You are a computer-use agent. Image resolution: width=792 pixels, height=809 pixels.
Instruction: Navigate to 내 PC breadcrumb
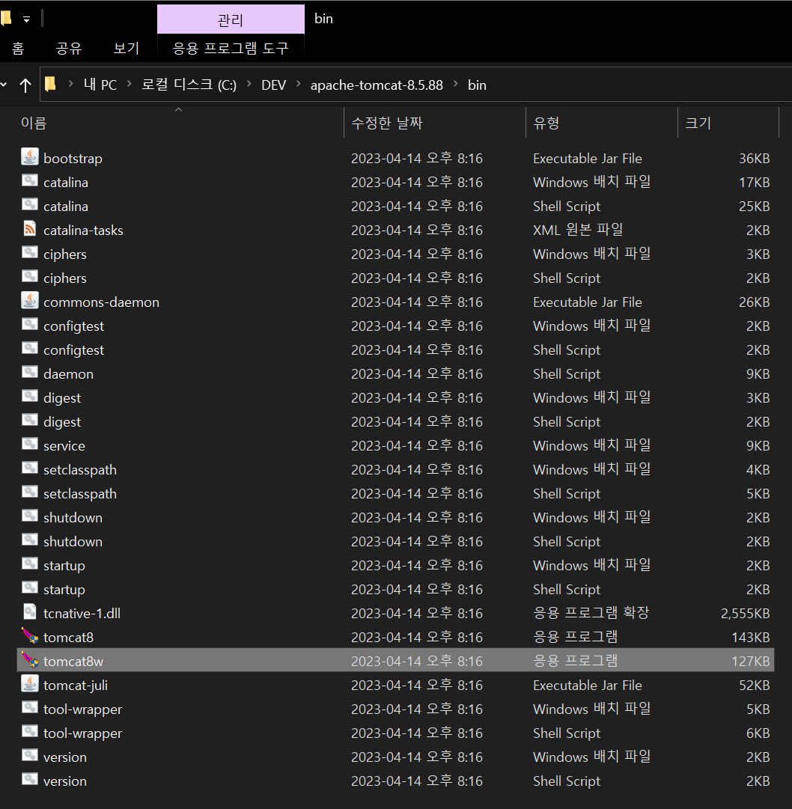point(100,85)
